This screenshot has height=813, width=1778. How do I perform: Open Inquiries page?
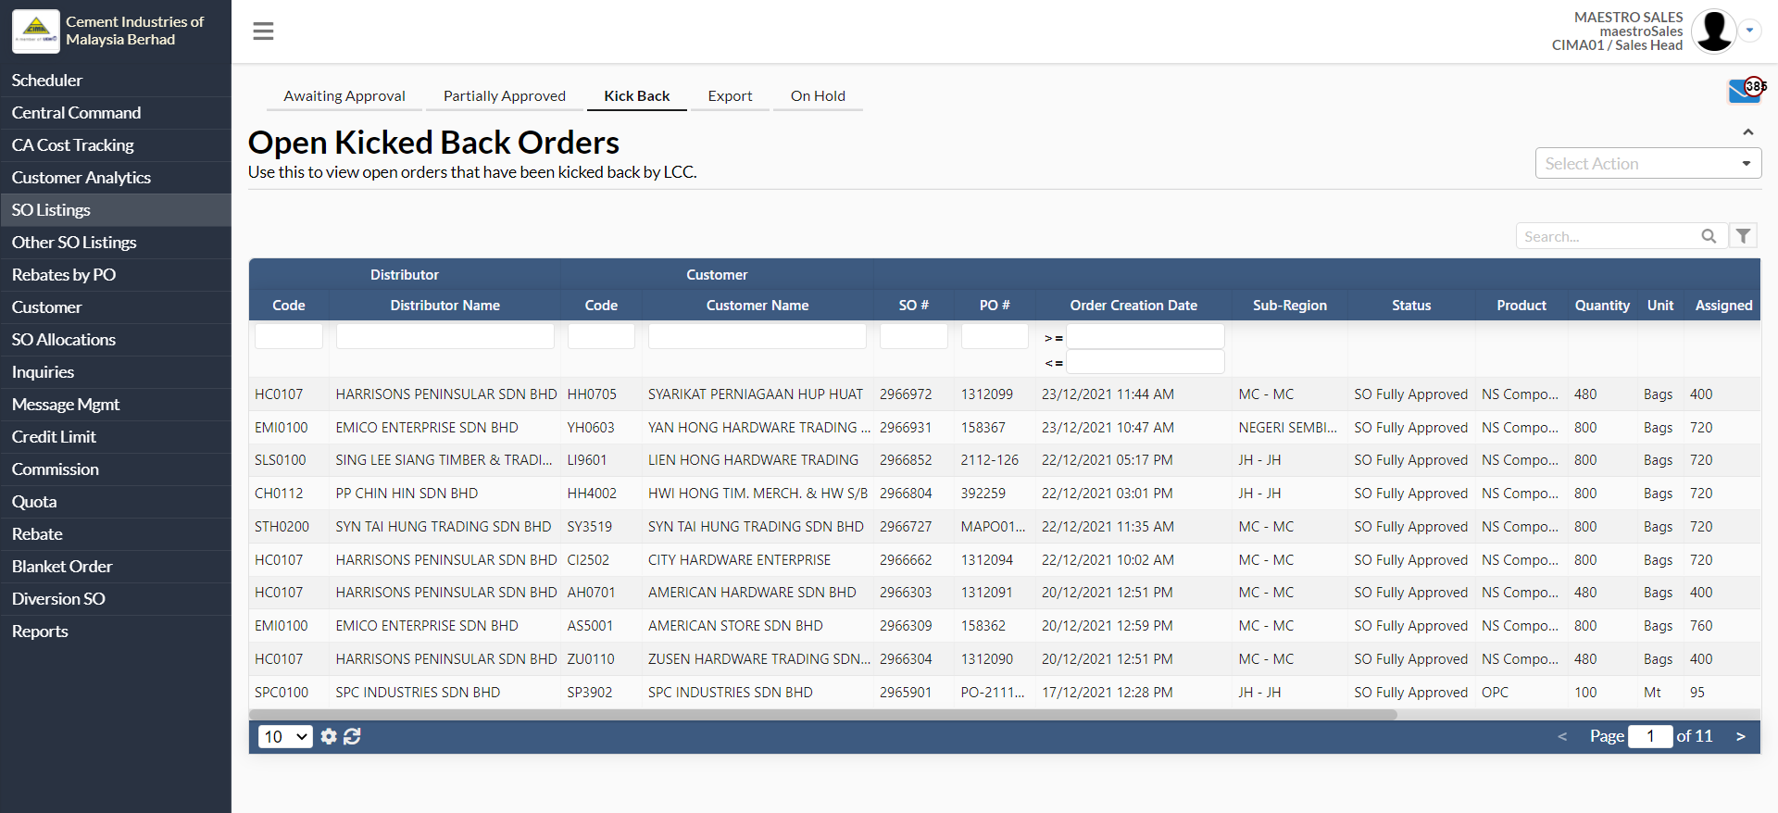point(116,372)
